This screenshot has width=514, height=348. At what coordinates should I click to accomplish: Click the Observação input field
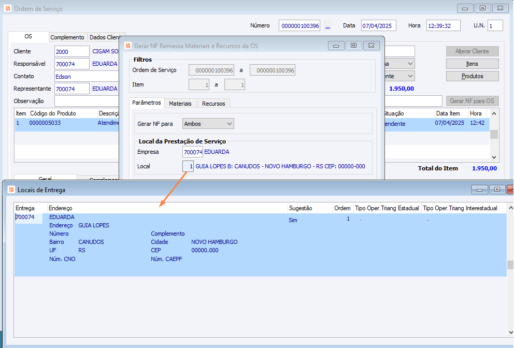(87, 102)
